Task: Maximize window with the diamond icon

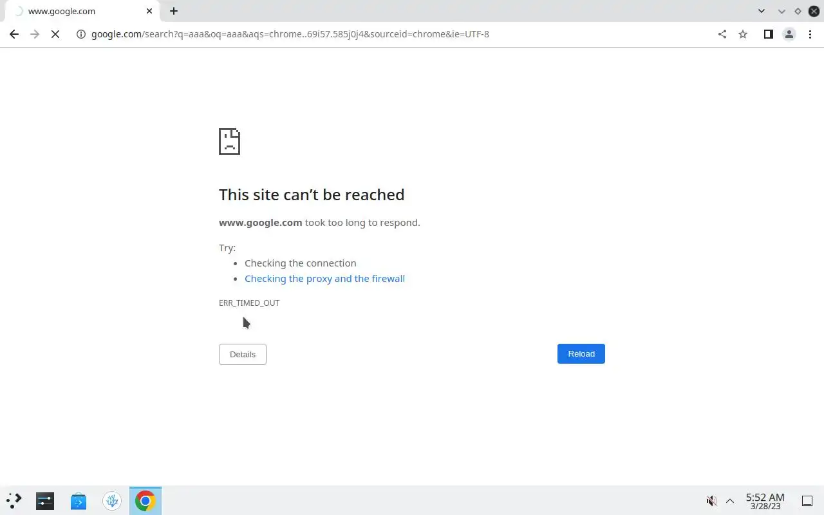Action: (798, 11)
